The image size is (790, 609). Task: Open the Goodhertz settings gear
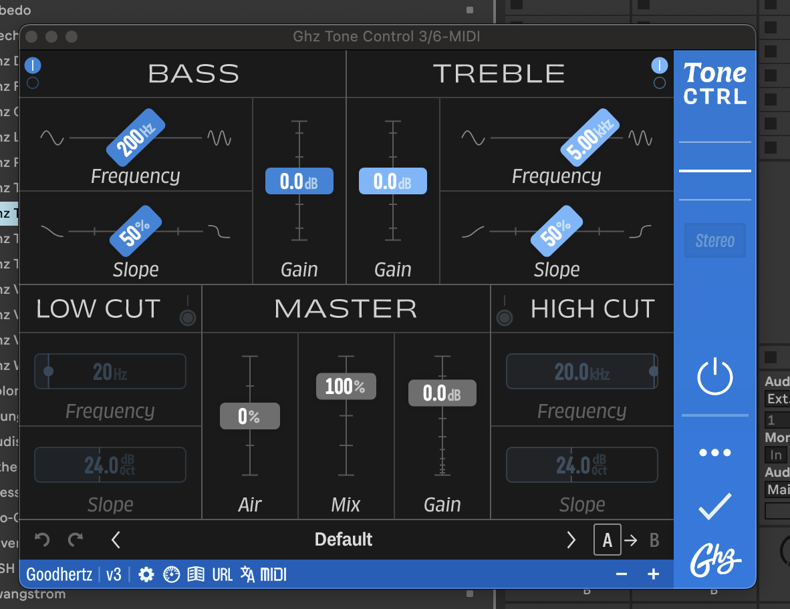(x=146, y=574)
